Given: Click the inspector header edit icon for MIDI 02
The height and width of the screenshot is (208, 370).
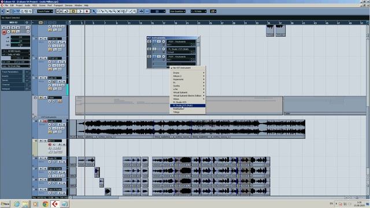Looking at the screenshot, I should click(27, 23).
